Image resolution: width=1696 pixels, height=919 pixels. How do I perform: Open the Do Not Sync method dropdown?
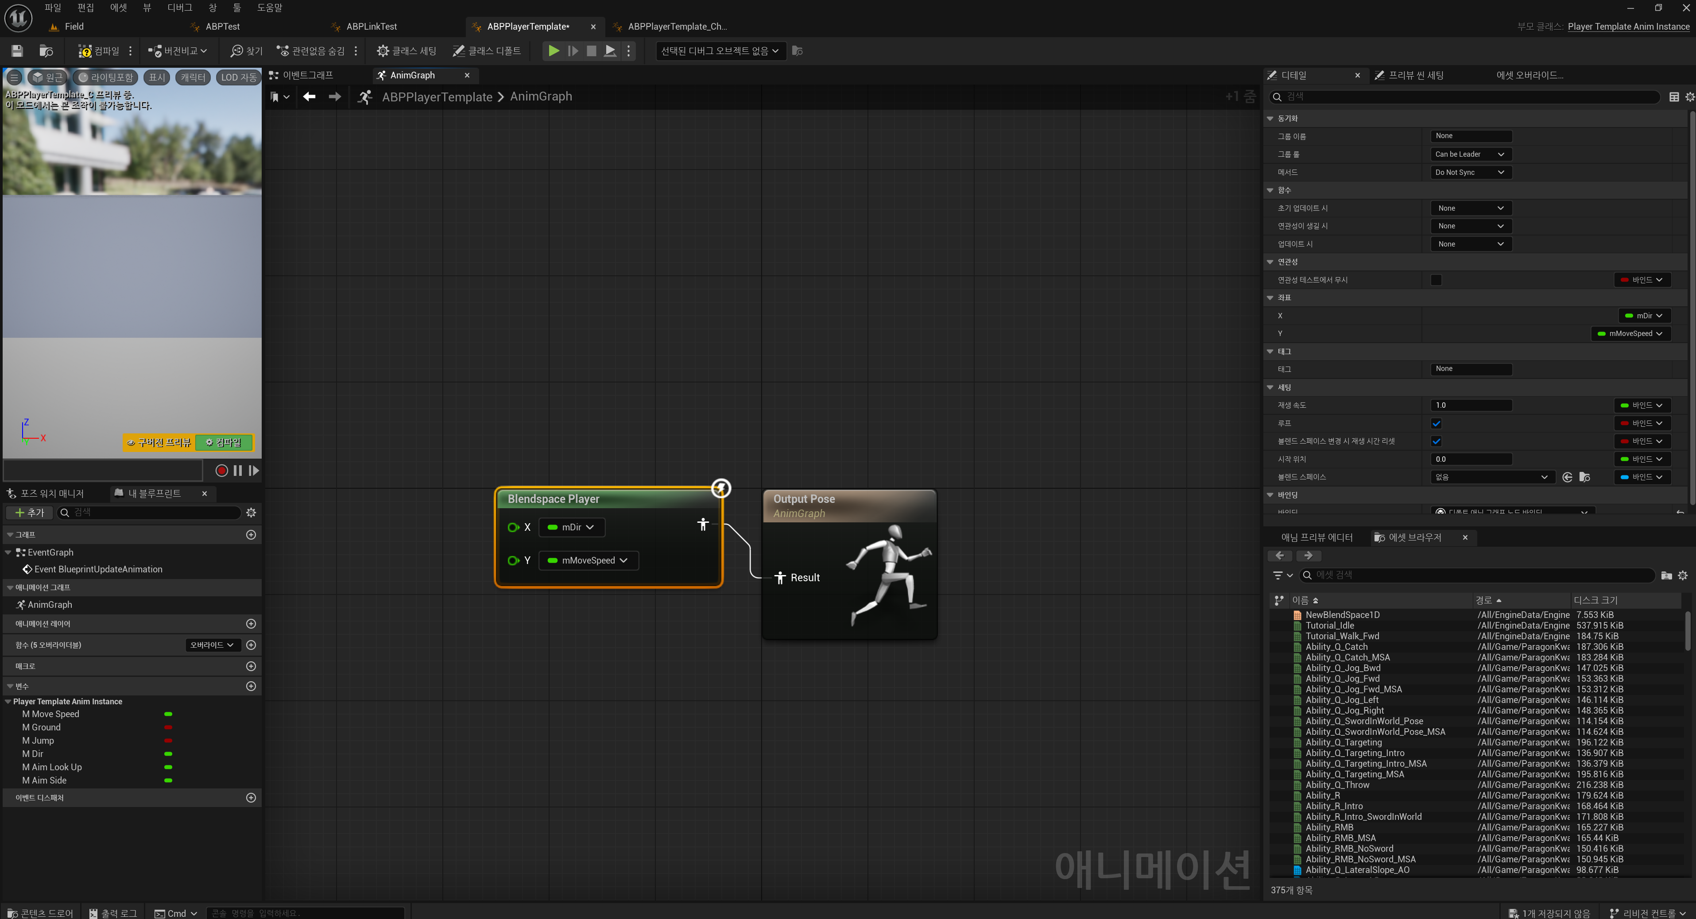pos(1470,173)
